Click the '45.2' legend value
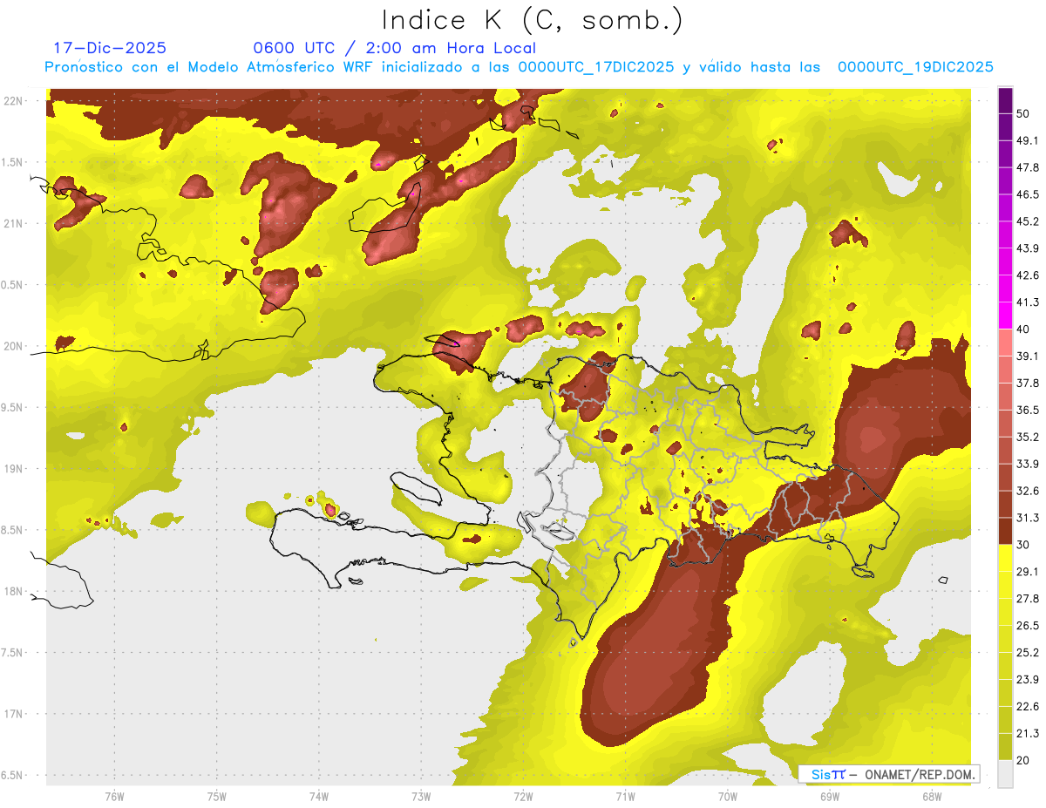This screenshot has height=808, width=1046. point(1027,221)
